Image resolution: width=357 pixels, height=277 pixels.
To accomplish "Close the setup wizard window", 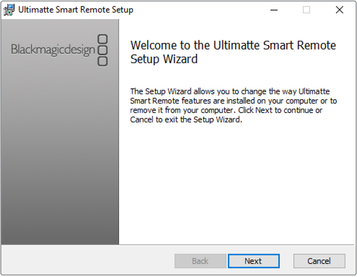I will click(339, 10).
